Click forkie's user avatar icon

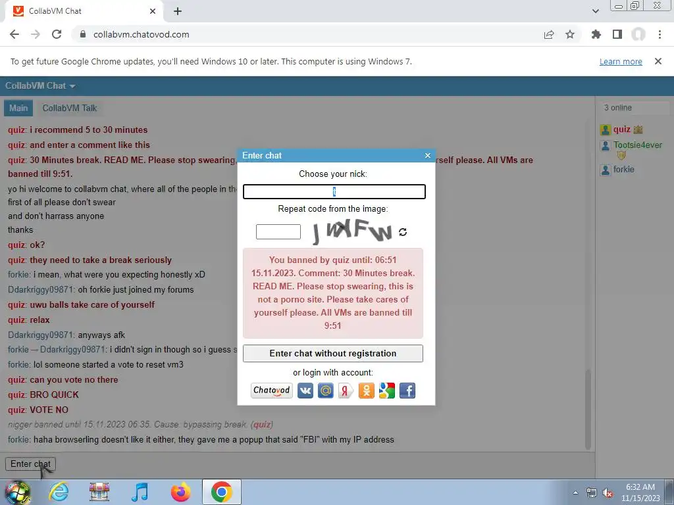point(606,170)
